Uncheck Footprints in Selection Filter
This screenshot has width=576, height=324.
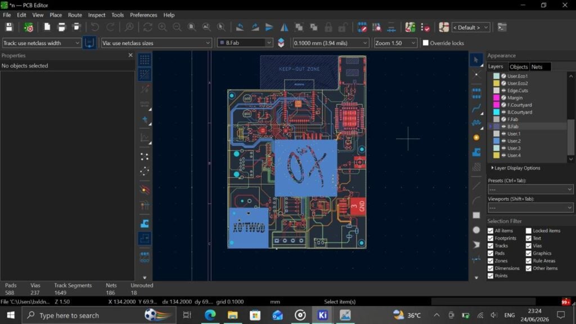[490, 238]
